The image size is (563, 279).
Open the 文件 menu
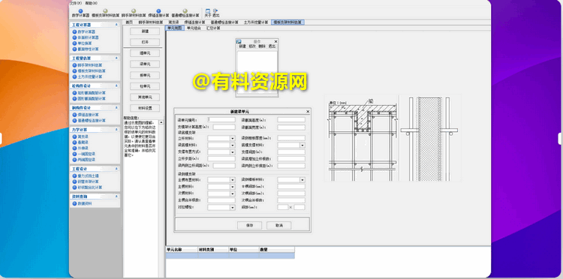coord(75,3)
